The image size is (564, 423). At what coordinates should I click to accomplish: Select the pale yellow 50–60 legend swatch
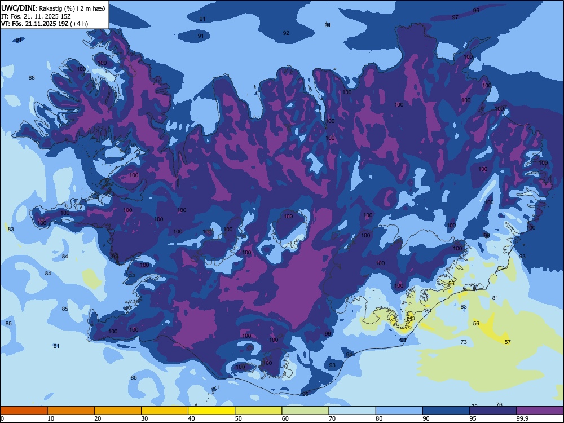coord(259,411)
